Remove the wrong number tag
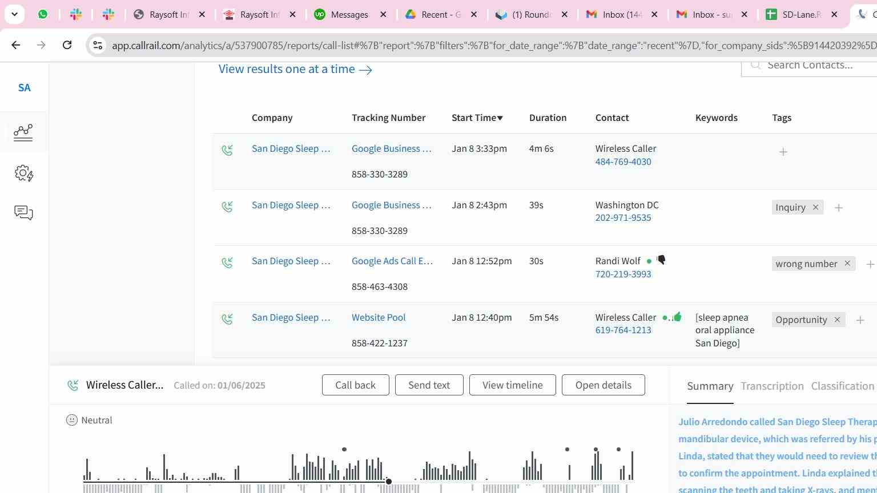This screenshot has height=493, width=877. [847, 264]
